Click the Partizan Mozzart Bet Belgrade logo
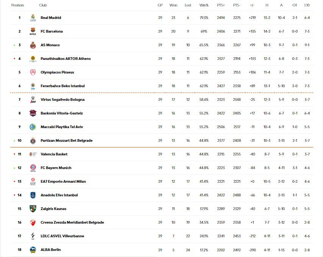Viewport: 323px width, 257px height. tap(33, 141)
